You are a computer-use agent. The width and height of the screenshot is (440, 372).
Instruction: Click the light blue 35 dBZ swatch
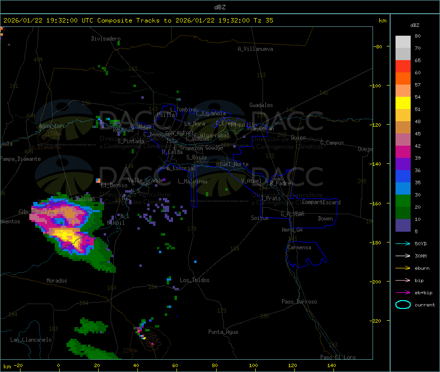click(403, 188)
